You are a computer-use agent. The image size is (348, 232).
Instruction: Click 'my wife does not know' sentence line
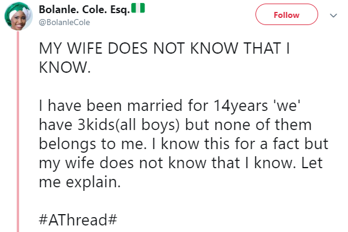pyautogui.click(x=181, y=163)
